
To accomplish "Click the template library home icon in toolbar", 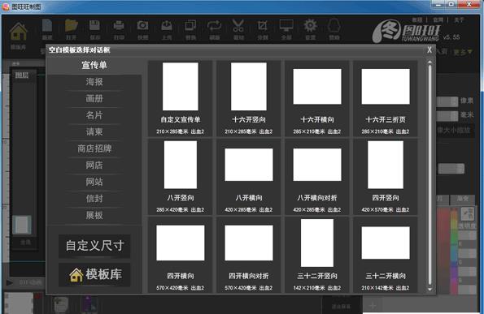I will [x=18, y=32].
